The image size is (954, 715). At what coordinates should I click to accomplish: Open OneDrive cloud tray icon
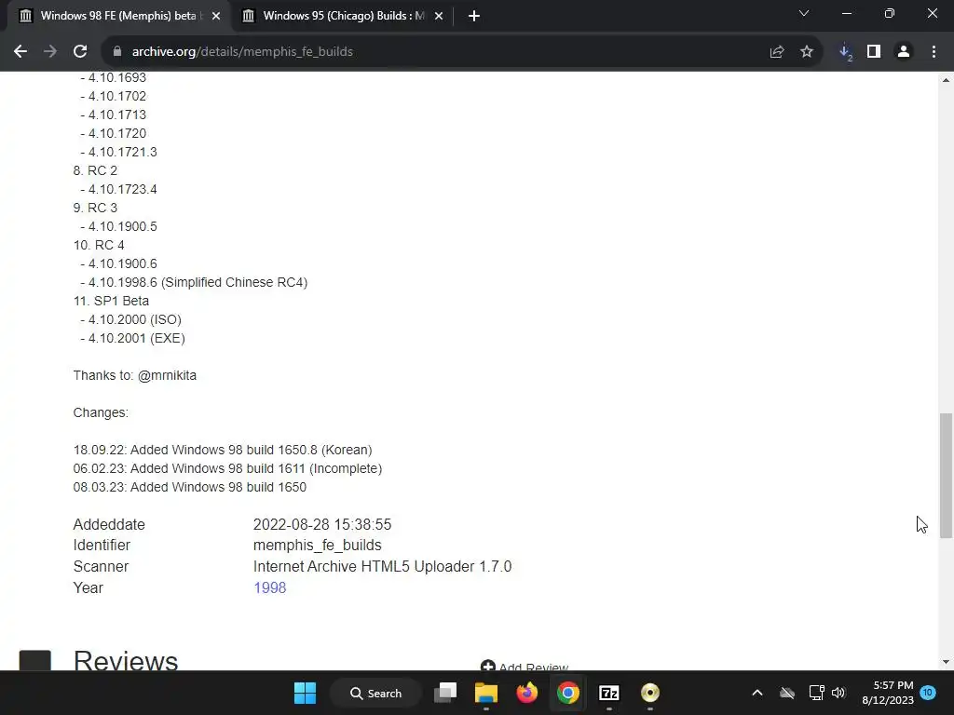787,693
